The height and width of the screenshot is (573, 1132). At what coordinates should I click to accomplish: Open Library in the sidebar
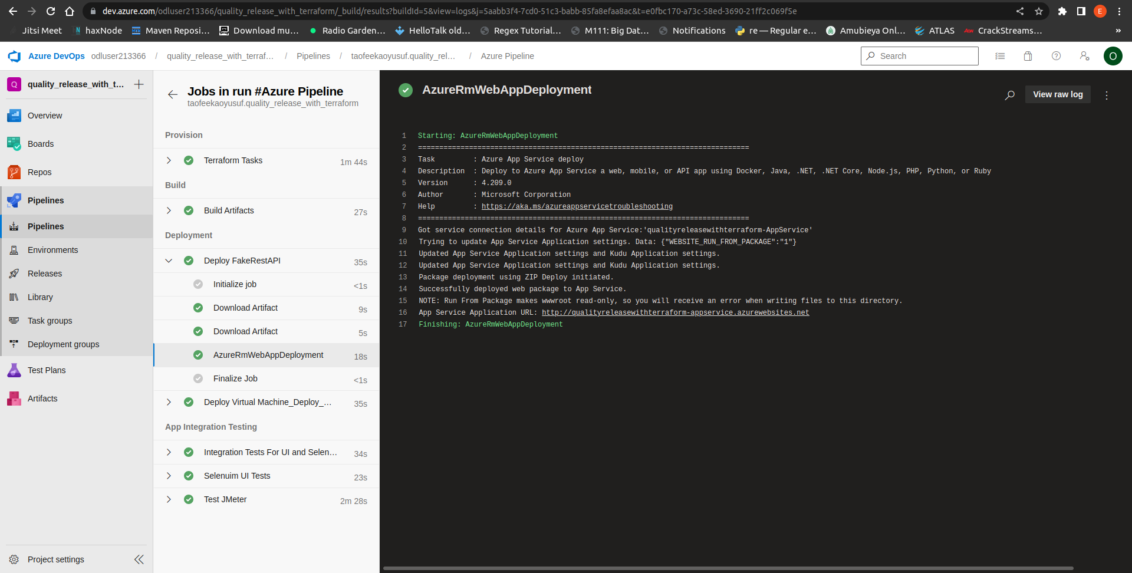pos(77,297)
